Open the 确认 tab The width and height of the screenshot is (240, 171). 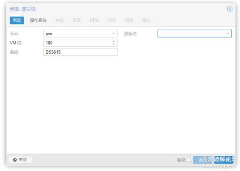coord(146,20)
